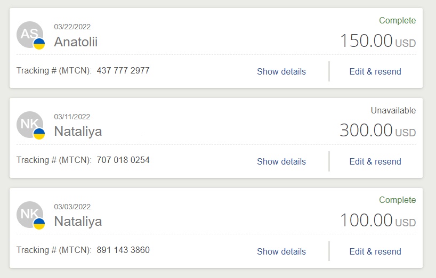436x278 pixels.
Task: Click tracking number 891 143 3860
Action: point(123,250)
